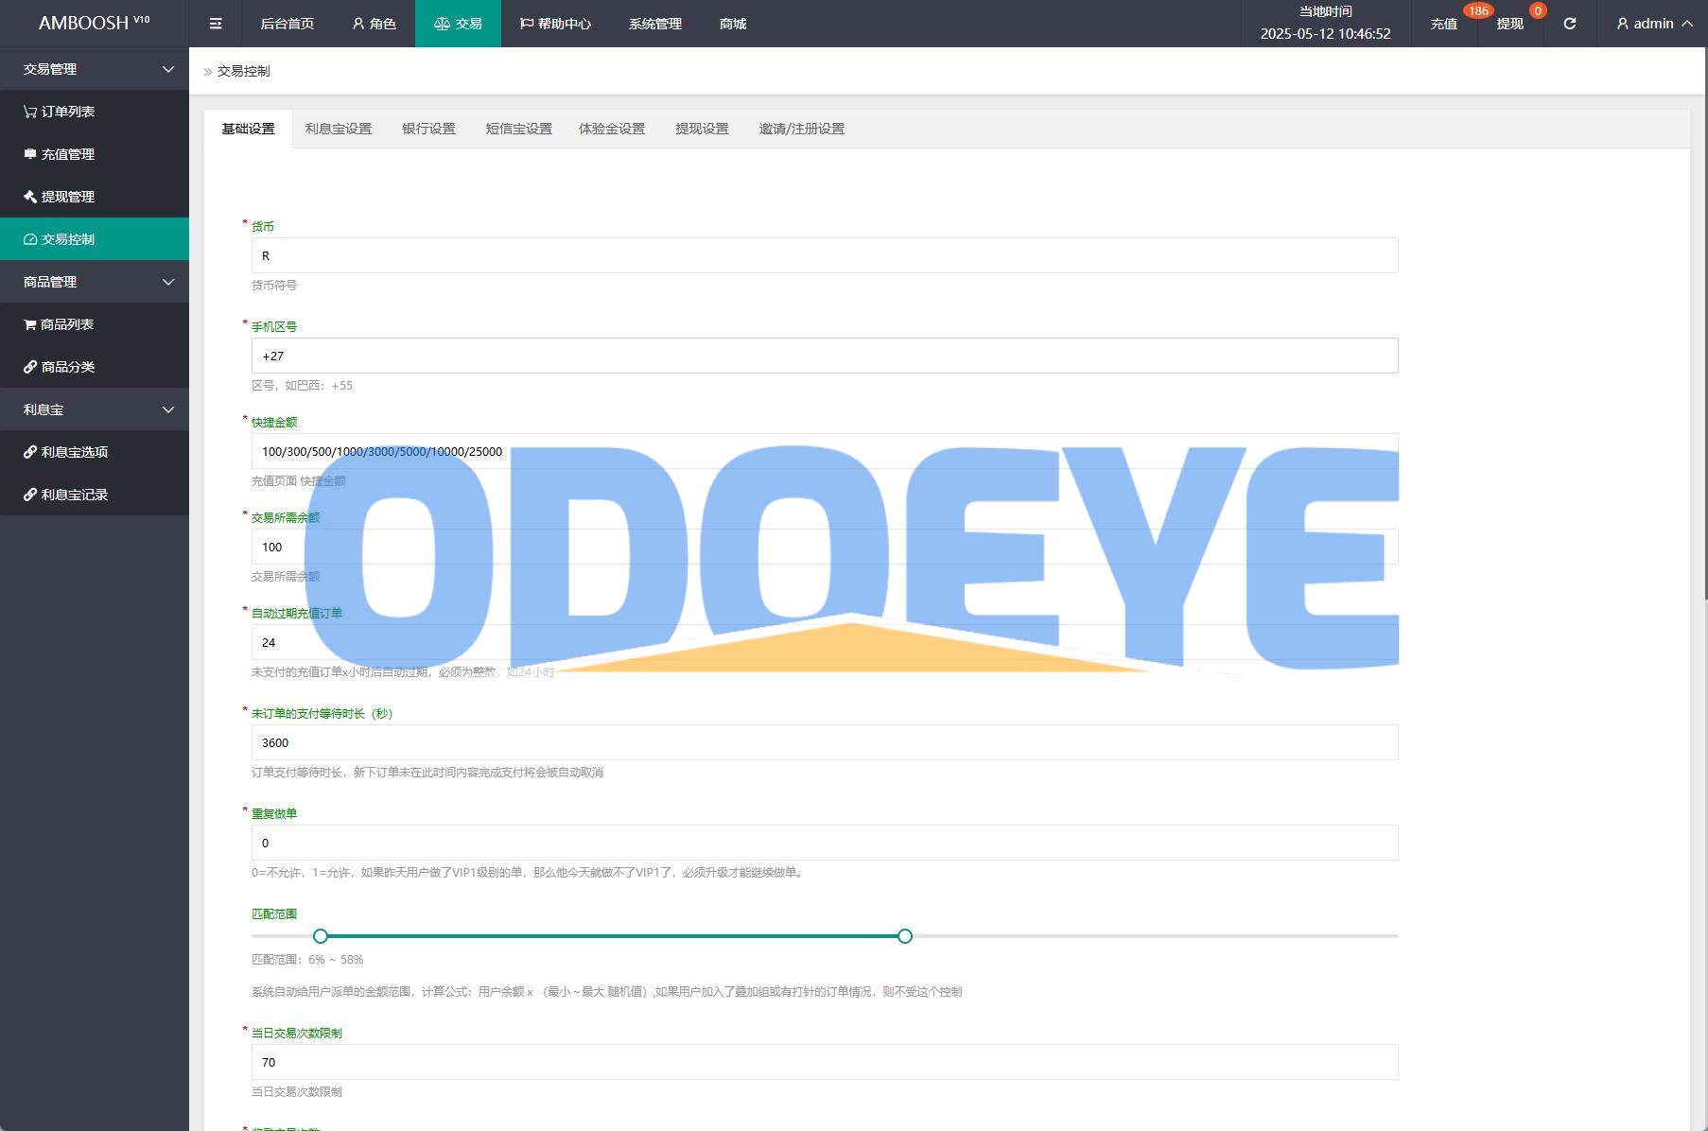Click the 当地时间 clock display
The height and width of the screenshot is (1131, 1708).
[x=1325, y=24]
